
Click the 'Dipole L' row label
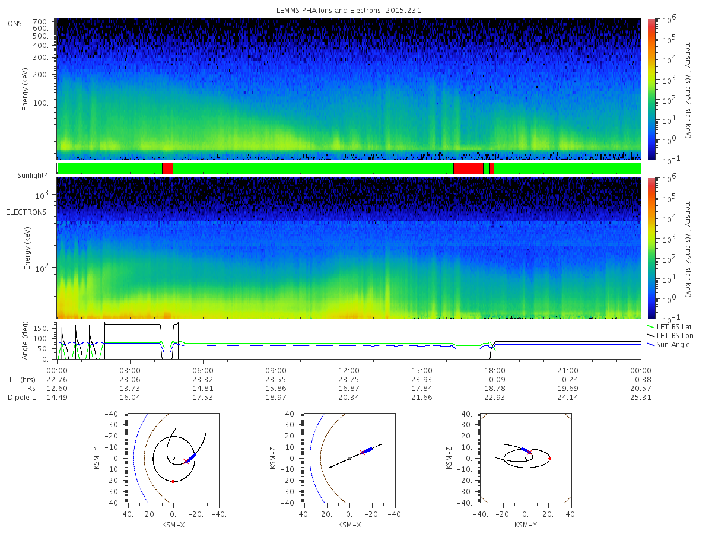pyautogui.click(x=22, y=397)
